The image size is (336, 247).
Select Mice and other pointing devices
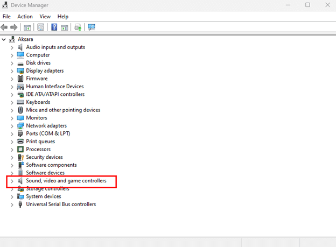63,110
